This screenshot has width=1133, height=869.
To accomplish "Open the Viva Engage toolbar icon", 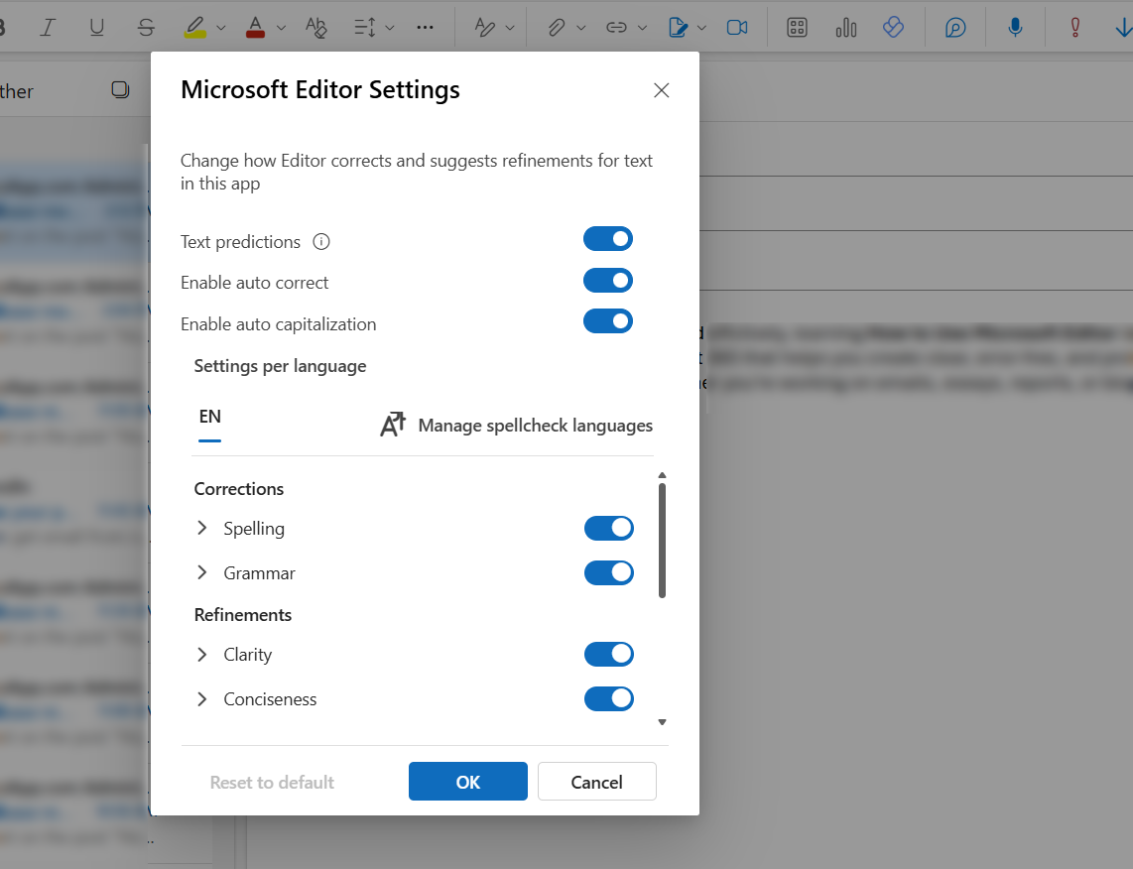I will coord(893,28).
